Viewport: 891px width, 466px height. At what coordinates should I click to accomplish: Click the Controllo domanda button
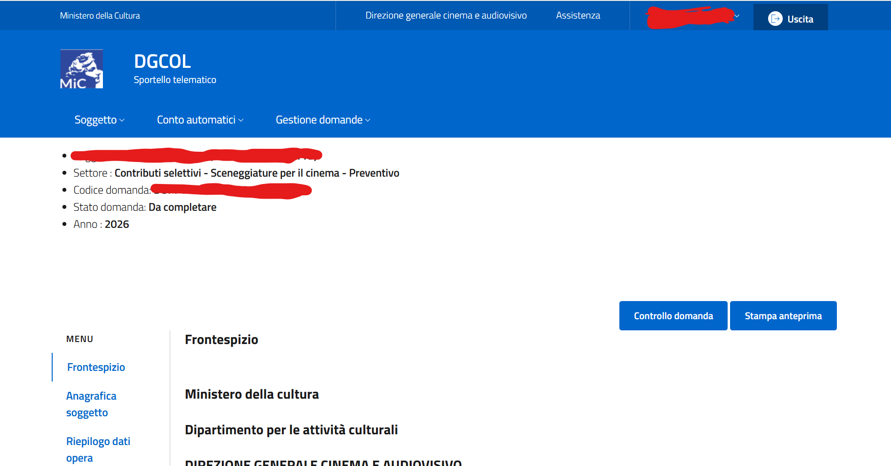tap(673, 316)
